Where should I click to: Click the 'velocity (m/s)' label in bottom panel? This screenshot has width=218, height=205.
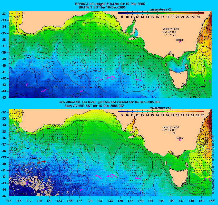point(171,127)
